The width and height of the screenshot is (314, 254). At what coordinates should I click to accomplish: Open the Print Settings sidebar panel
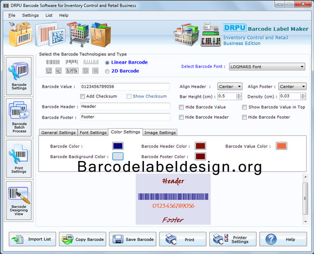tap(19, 159)
